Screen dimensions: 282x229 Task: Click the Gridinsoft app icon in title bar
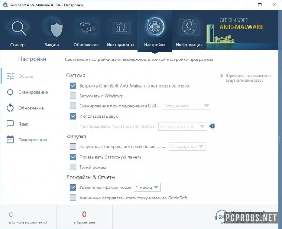[5, 5]
